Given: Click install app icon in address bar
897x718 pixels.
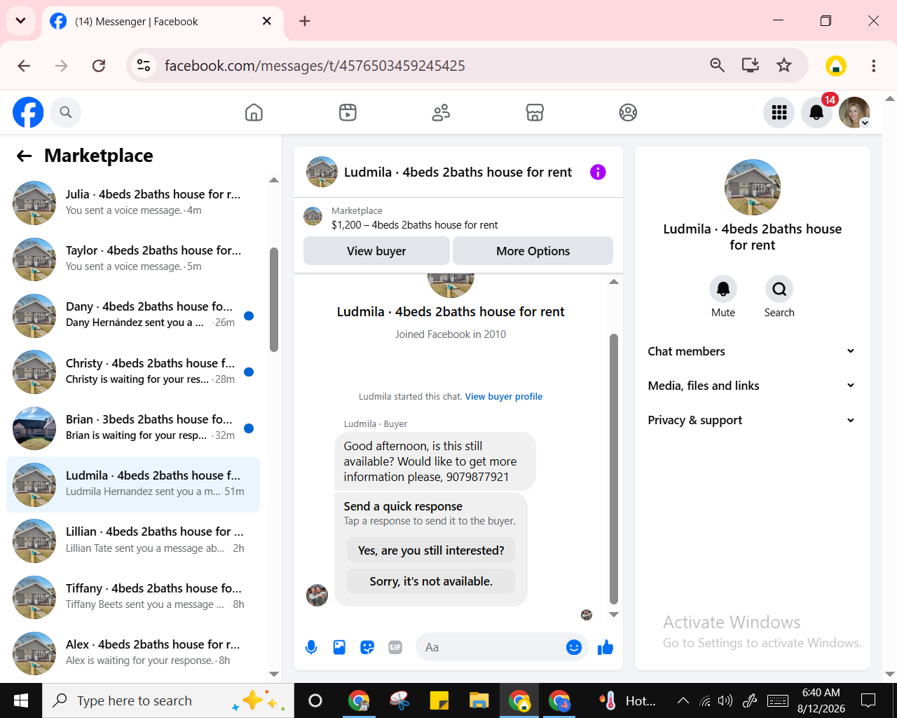Looking at the screenshot, I should click(x=751, y=65).
